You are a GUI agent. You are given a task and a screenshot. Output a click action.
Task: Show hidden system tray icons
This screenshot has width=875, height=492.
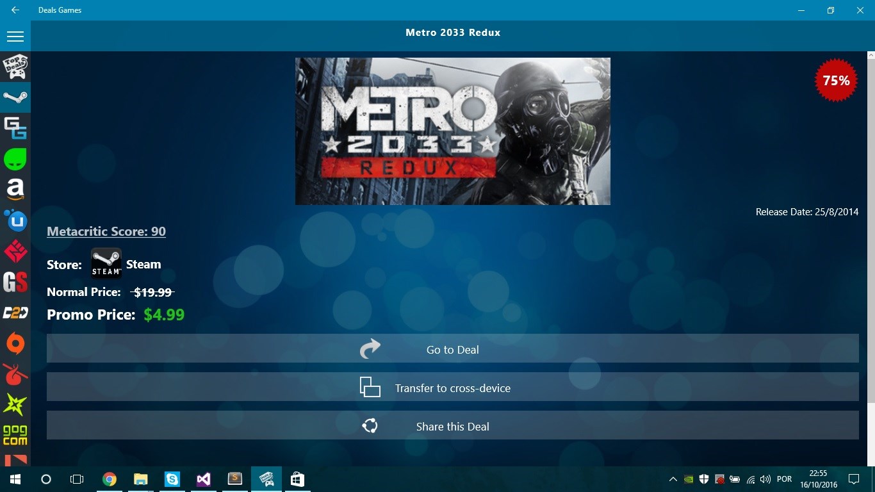[673, 479]
